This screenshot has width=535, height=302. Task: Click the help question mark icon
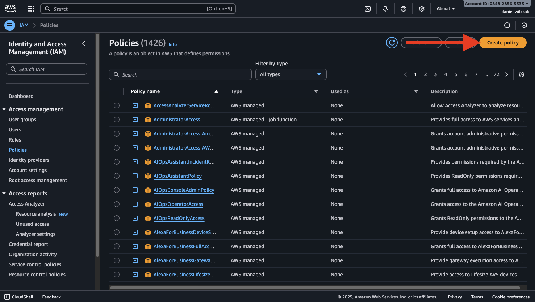point(404,9)
